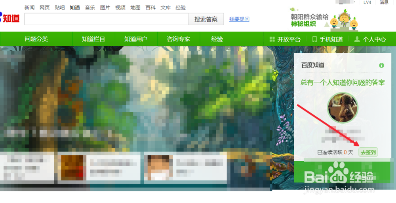Open the 知道用户 menu
Image resolution: width=396 pixels, height=203 pixels.
(136, 39)
